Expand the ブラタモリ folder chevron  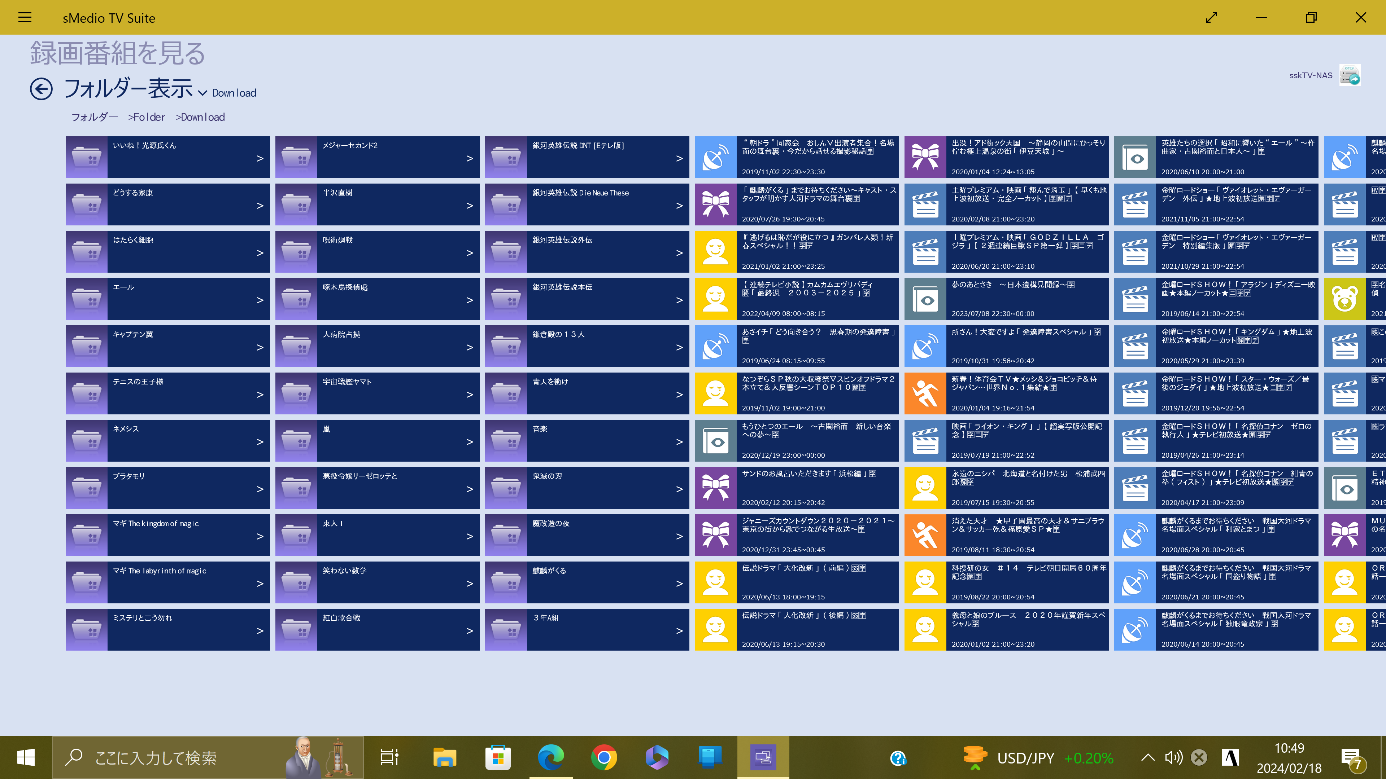tap(260, 489)
